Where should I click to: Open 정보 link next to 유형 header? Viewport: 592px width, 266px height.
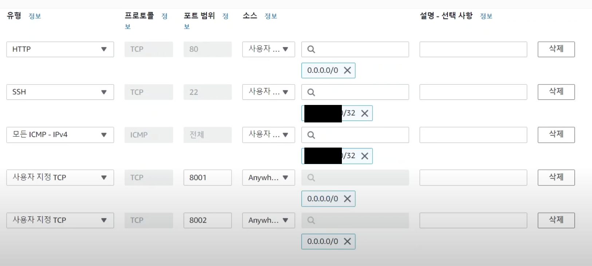coord(35,16)
